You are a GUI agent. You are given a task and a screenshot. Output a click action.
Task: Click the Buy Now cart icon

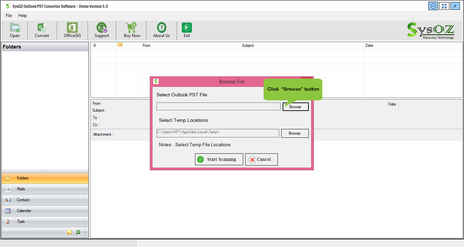(132, 31)
